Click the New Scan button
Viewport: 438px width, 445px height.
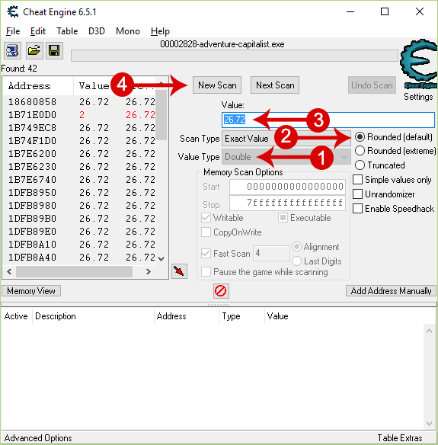(x=217, y=85)
